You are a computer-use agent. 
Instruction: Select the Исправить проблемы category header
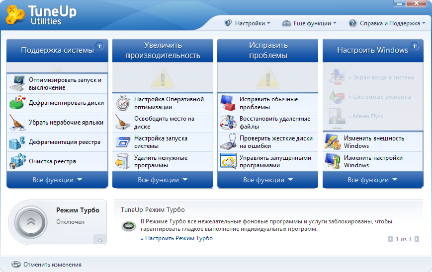pyautogui.click(x=268, y=50)
